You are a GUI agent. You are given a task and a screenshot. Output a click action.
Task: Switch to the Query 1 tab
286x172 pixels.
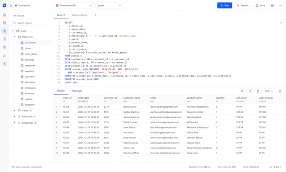coord(61,15)
